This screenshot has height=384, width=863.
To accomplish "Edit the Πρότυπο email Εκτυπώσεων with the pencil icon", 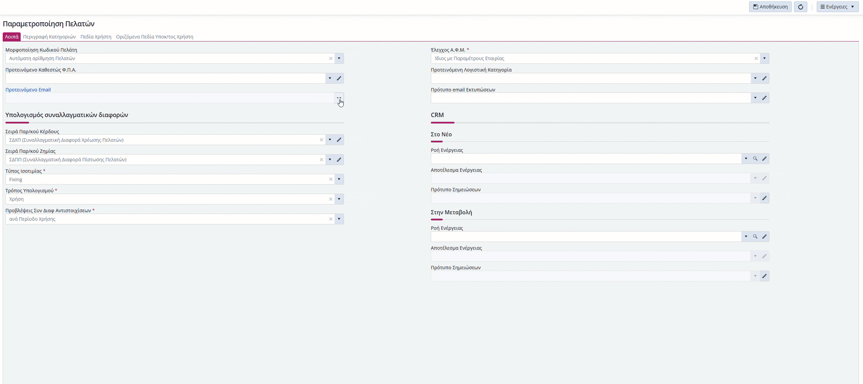I will click(x=765, y=98).
